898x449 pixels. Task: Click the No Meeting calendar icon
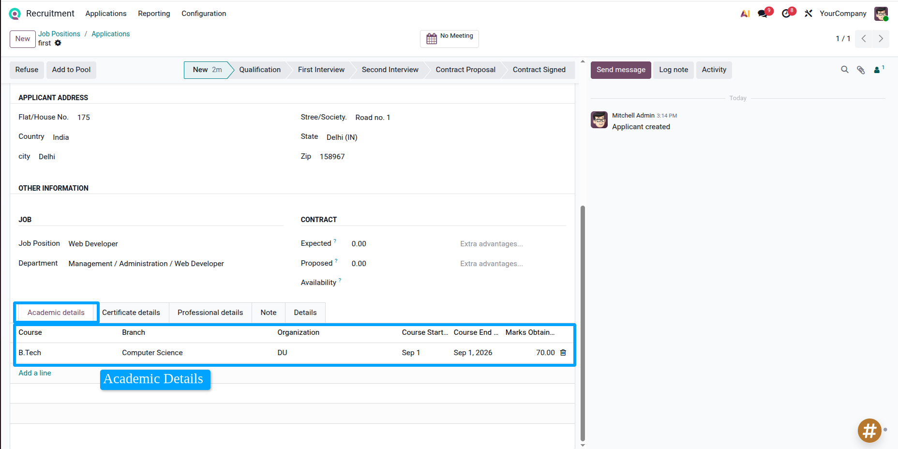[432, 39]
